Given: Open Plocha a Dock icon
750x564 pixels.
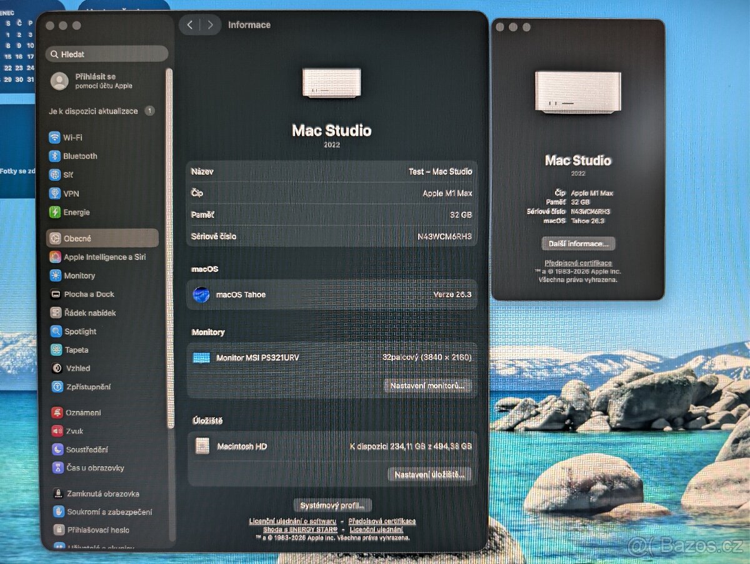Looking at the screenshot, I should click(56, 294).
